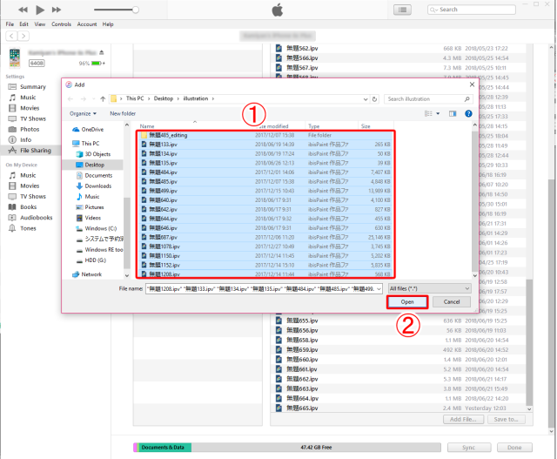Click the iTunes rewind button
The height and width of the screenshot is (459, 557).
(23, 10)
